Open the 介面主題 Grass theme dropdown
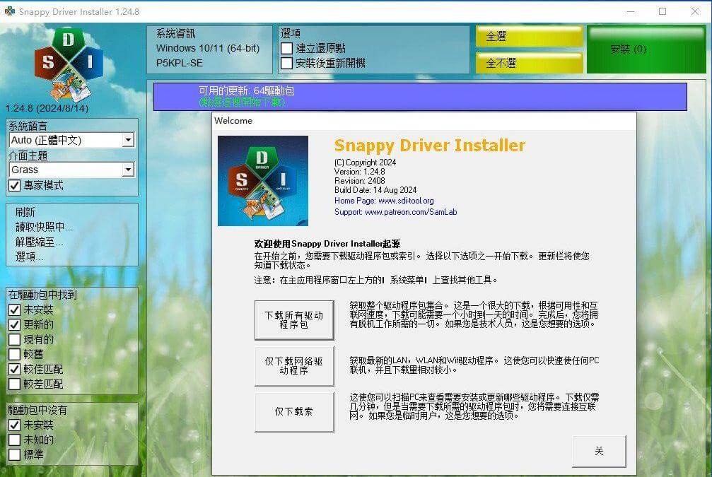 [x=71, y=170]
